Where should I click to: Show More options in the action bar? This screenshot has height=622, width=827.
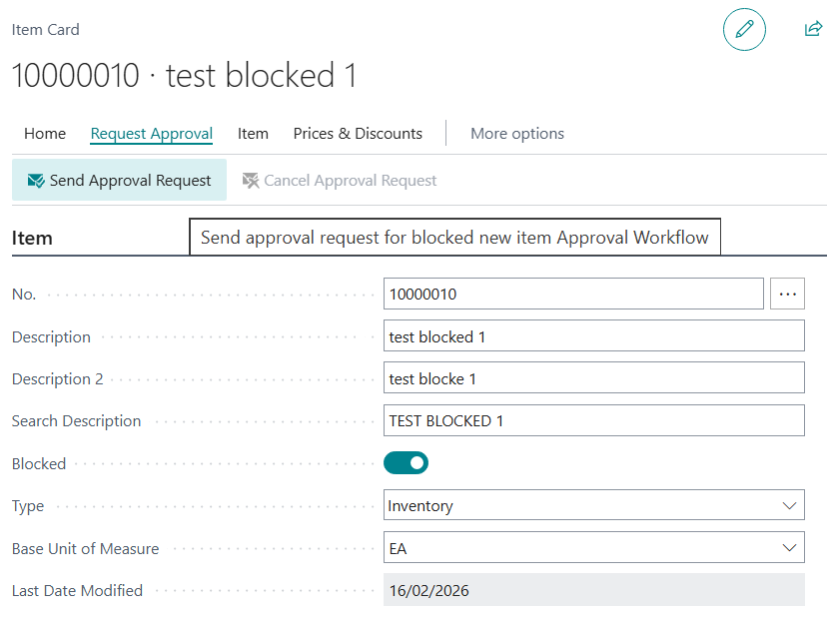tap(516, 134)
